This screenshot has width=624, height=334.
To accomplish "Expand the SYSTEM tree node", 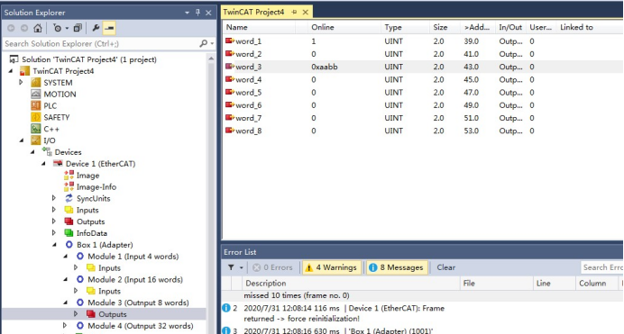I will tap(21, 82).
